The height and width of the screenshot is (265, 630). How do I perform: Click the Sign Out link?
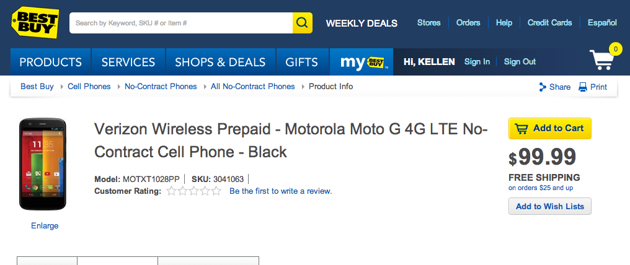520,62
